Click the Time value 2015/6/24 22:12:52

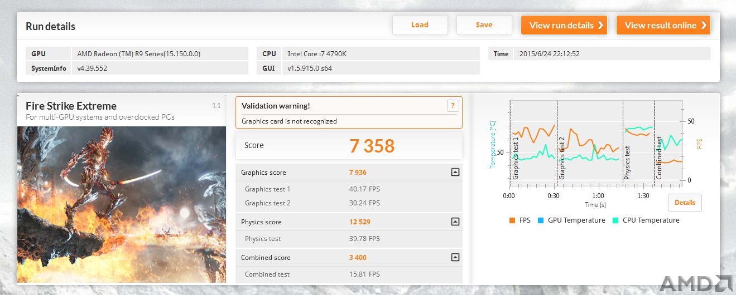pos(612,54)
